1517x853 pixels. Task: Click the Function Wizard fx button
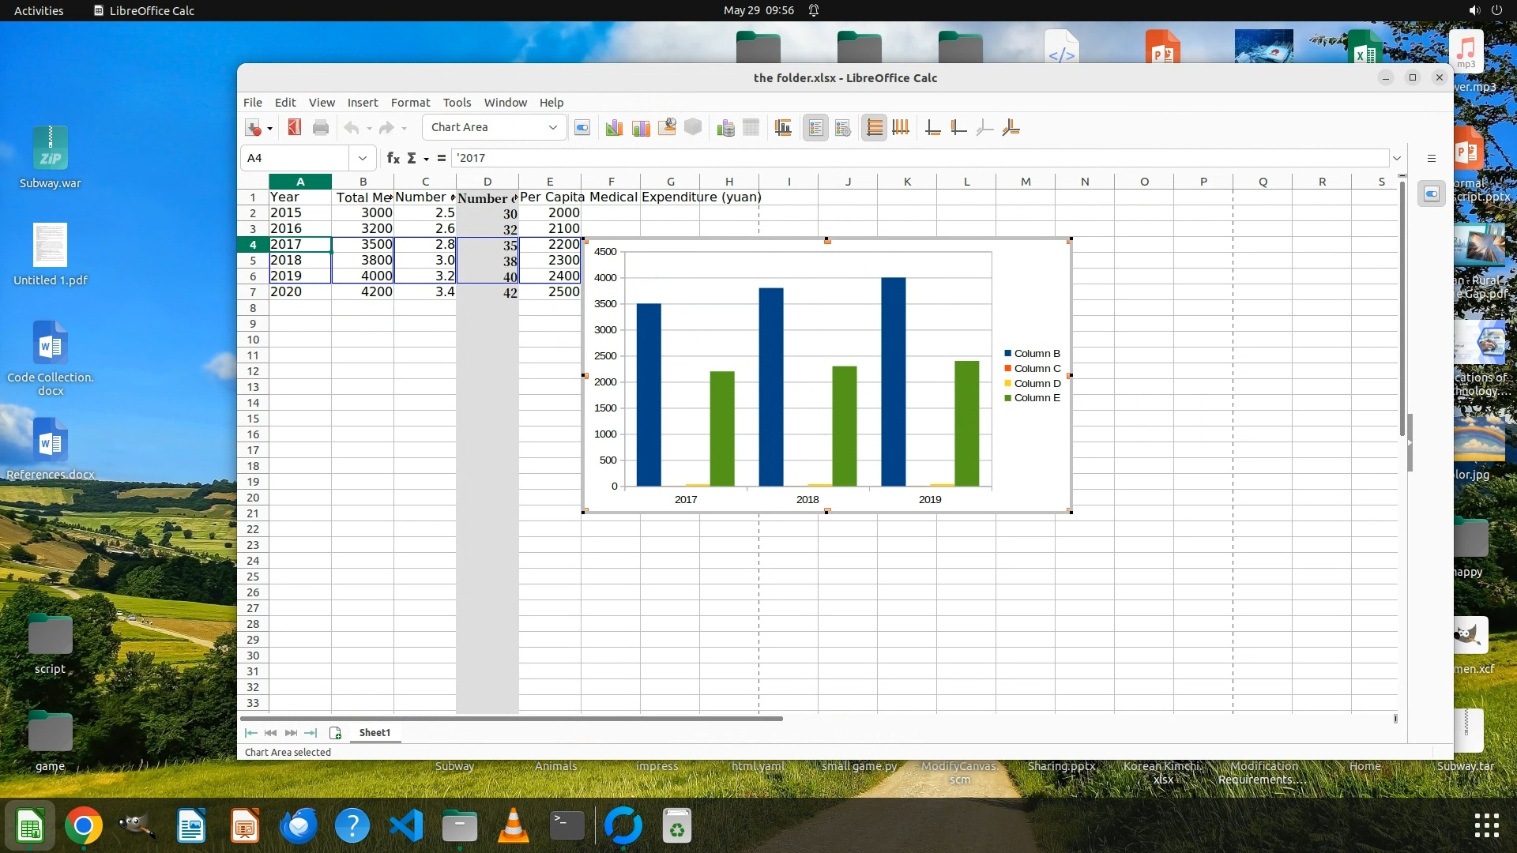point(393,158)
